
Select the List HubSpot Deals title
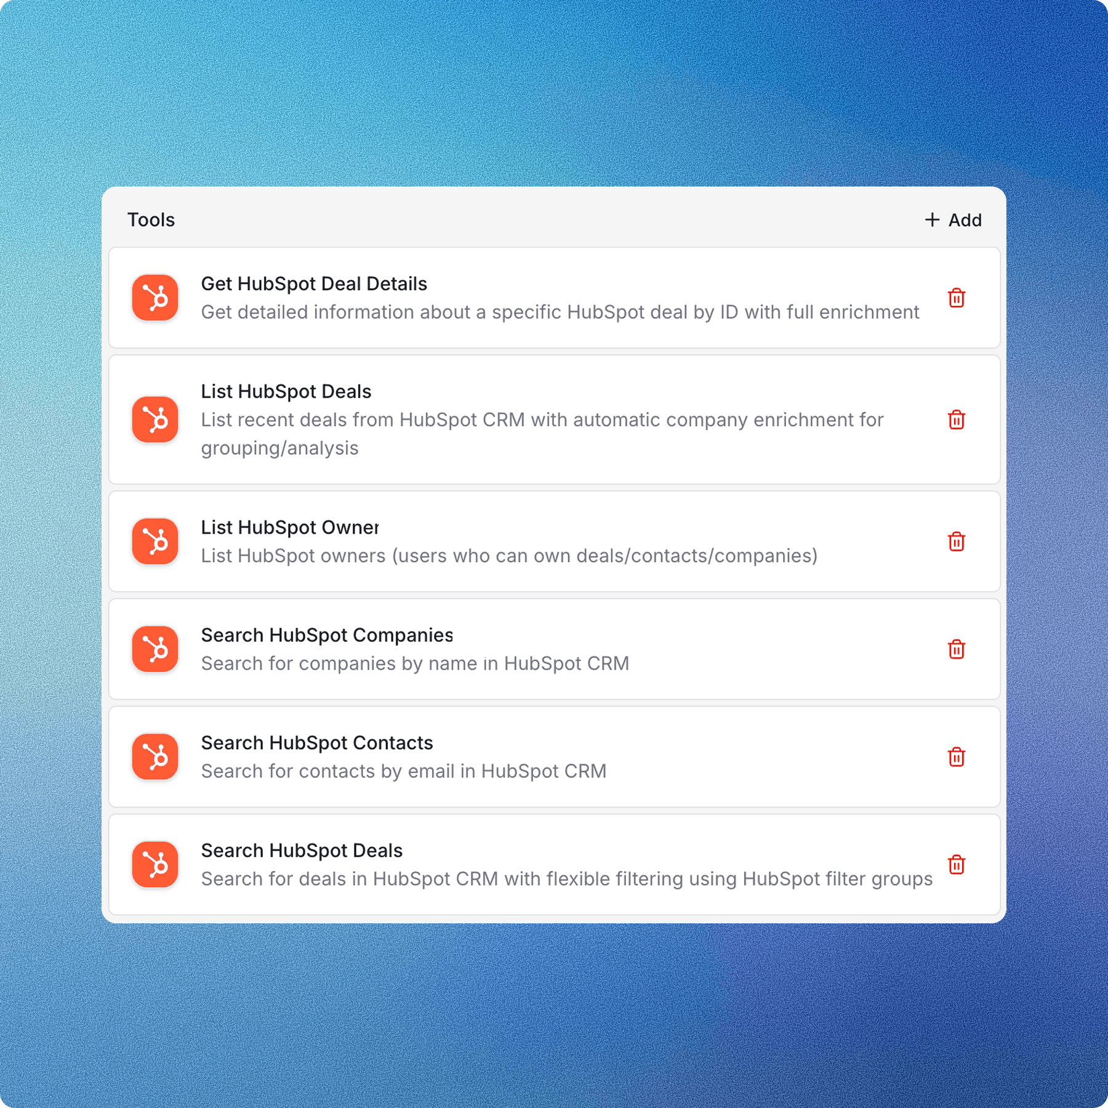click(x=286, y=391)
